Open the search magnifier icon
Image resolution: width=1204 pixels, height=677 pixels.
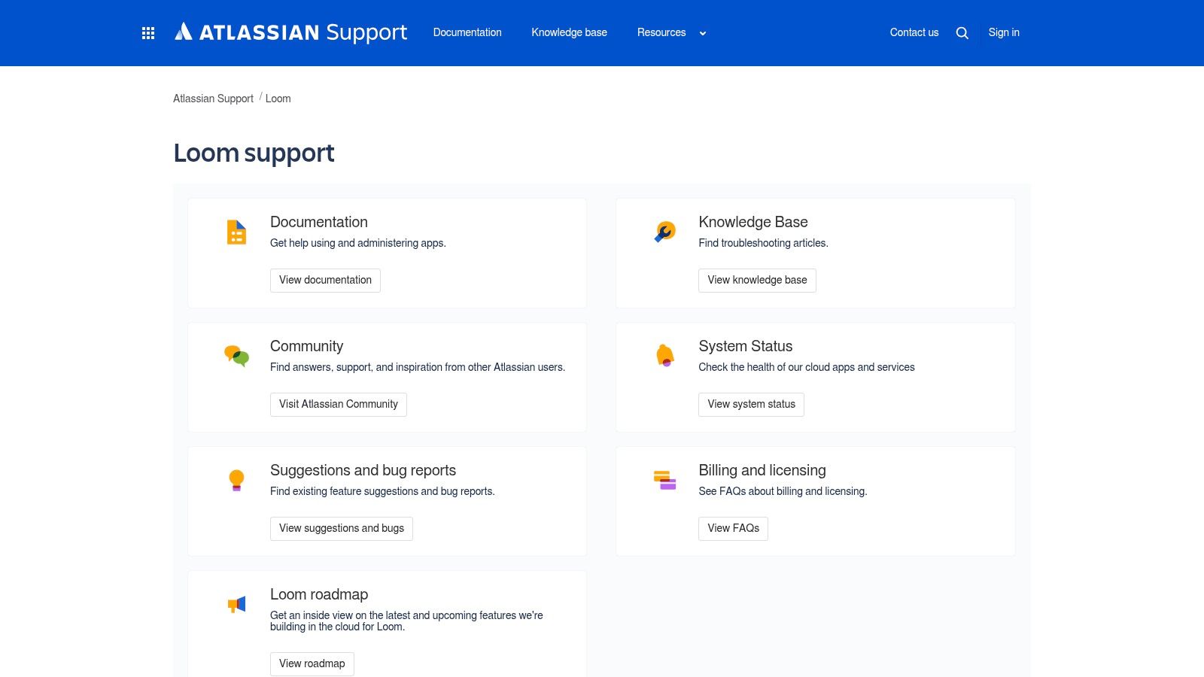click(x=962, y=33)
